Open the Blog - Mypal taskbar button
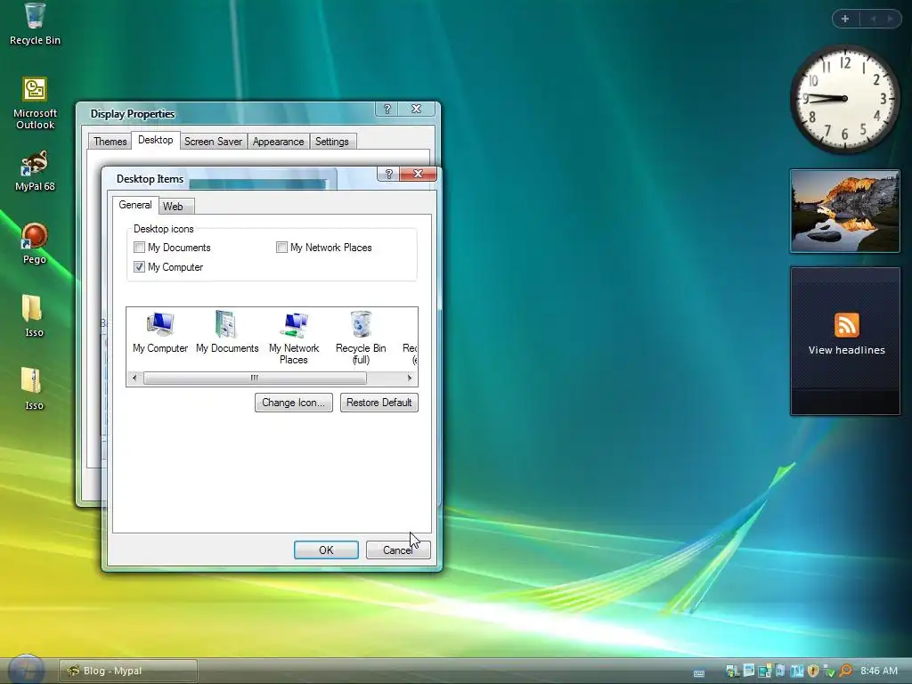Image resolution: width=912 pixels, height=684 pixels. [x=128, y=671]
